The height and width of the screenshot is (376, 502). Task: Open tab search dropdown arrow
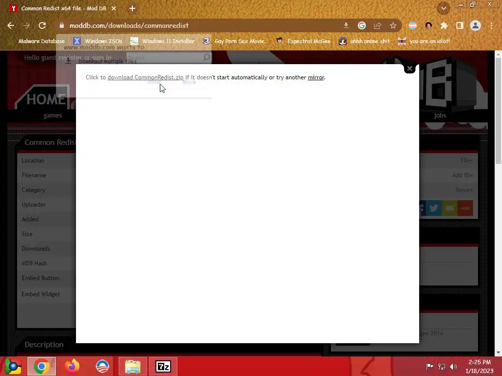[x=444, y=8]
